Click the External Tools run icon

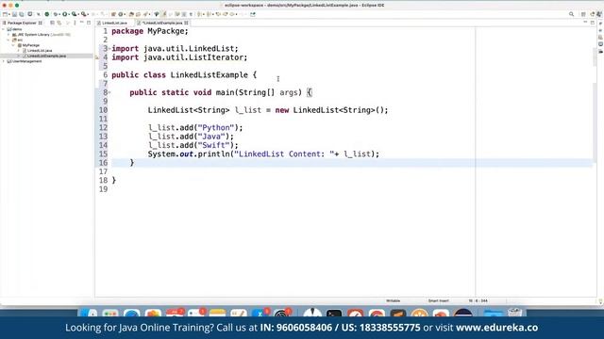pyautogui.click(x=83, y=14)
